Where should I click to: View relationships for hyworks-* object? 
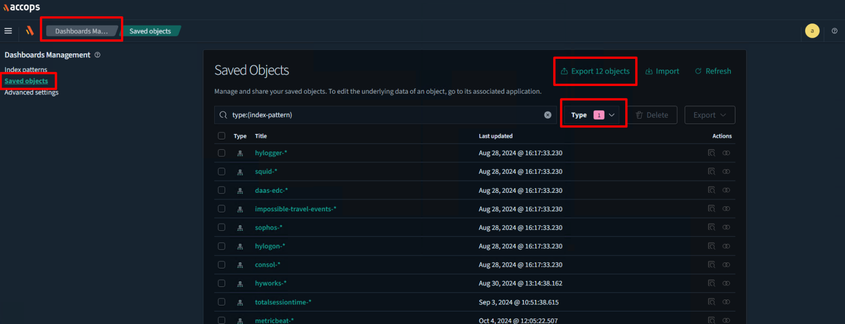click(726, 283)
